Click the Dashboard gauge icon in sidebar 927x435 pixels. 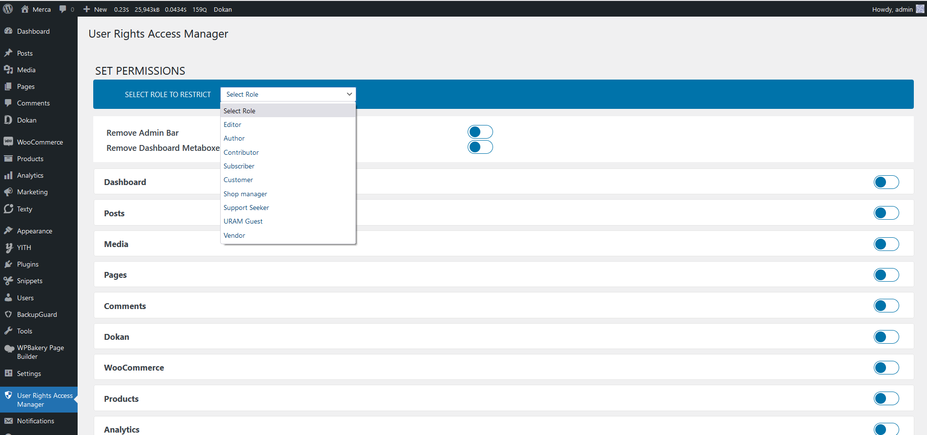click(x=8, y=31)
